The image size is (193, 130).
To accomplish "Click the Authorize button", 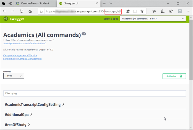I will click(x=174, y=76).
